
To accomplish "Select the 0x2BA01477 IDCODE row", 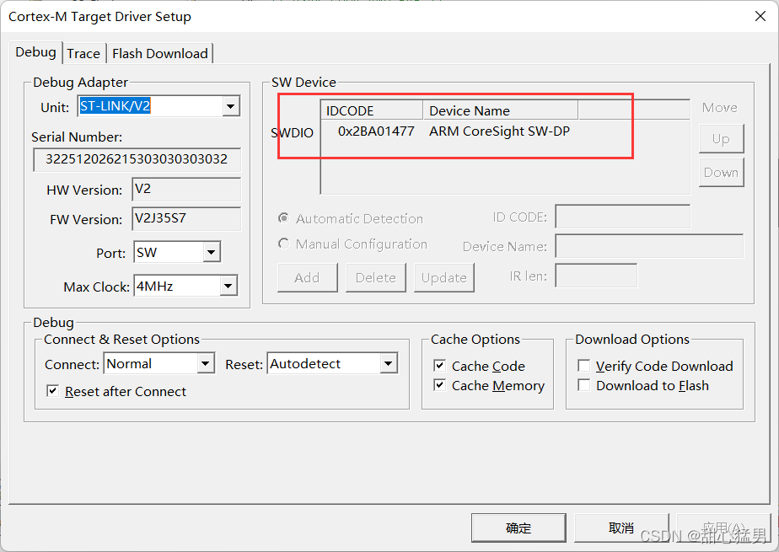I will [x=376, y=131].
